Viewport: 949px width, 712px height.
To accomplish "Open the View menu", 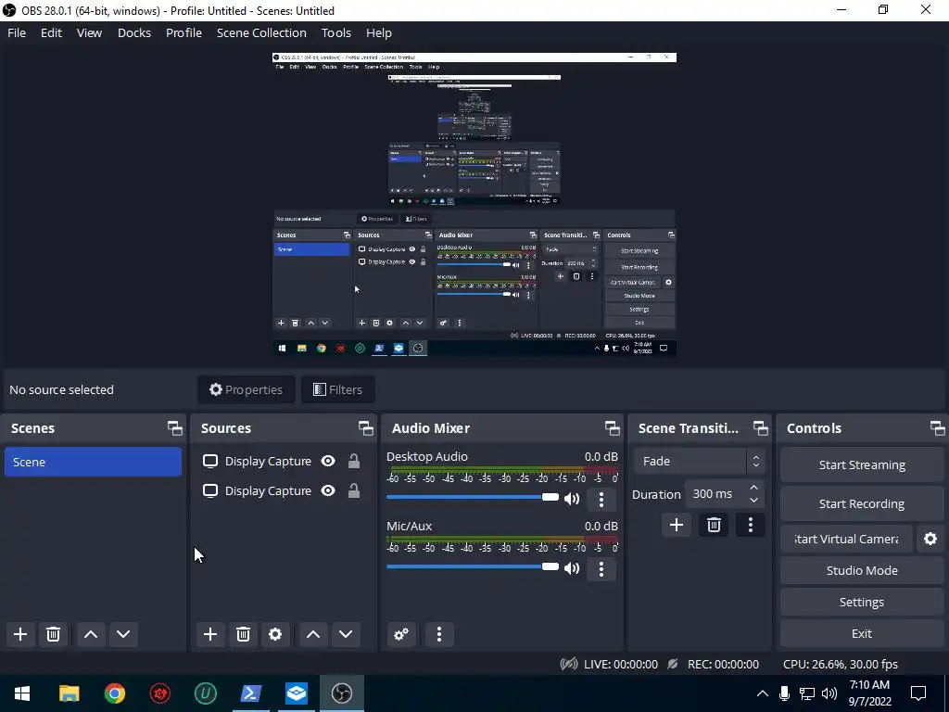I will 89,32.
